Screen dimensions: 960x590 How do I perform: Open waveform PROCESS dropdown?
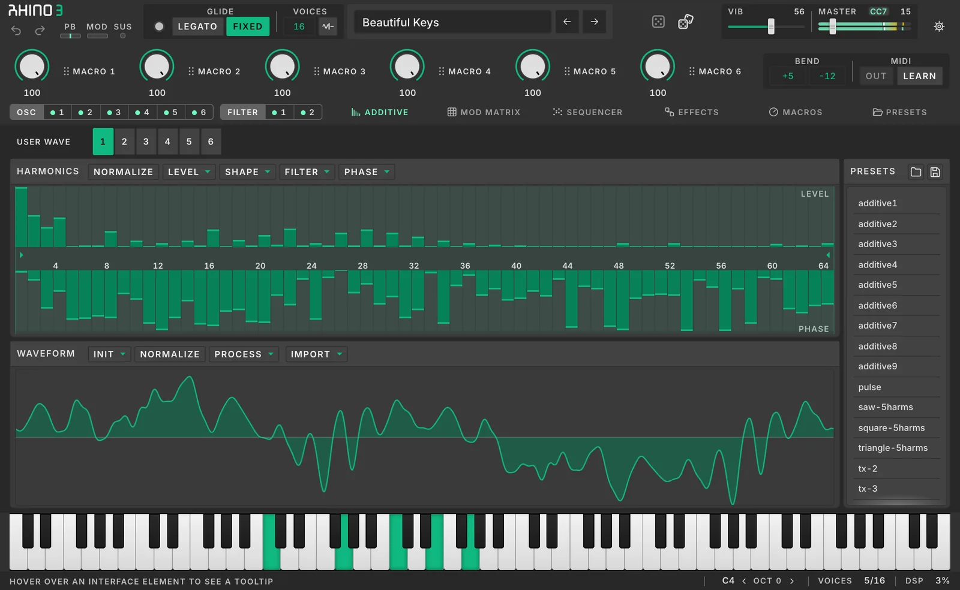tap(244, 354)
